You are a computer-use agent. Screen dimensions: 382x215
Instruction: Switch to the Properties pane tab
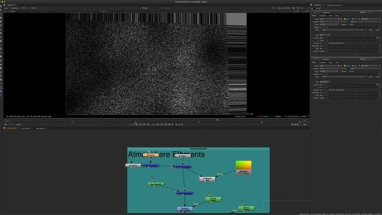coord(318,5)
